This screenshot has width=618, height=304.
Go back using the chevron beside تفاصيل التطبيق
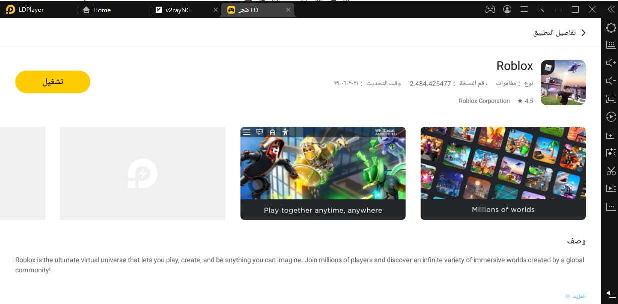click(x=583, y=32)
